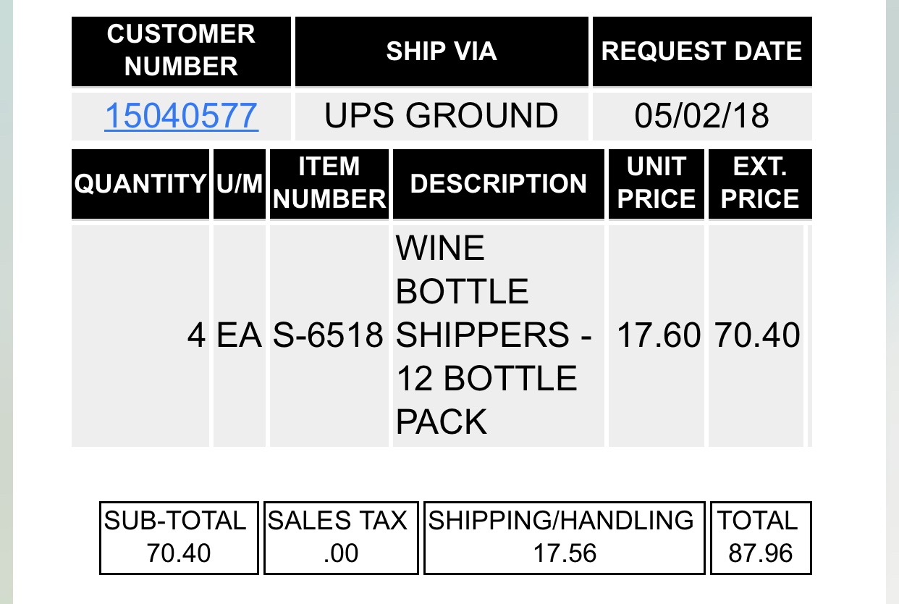Image resolution: width=899 pixels, height=604 pixels.
Task: Click the CUSTOMER NUMBER header cell
Action: [x=181, y=51]
